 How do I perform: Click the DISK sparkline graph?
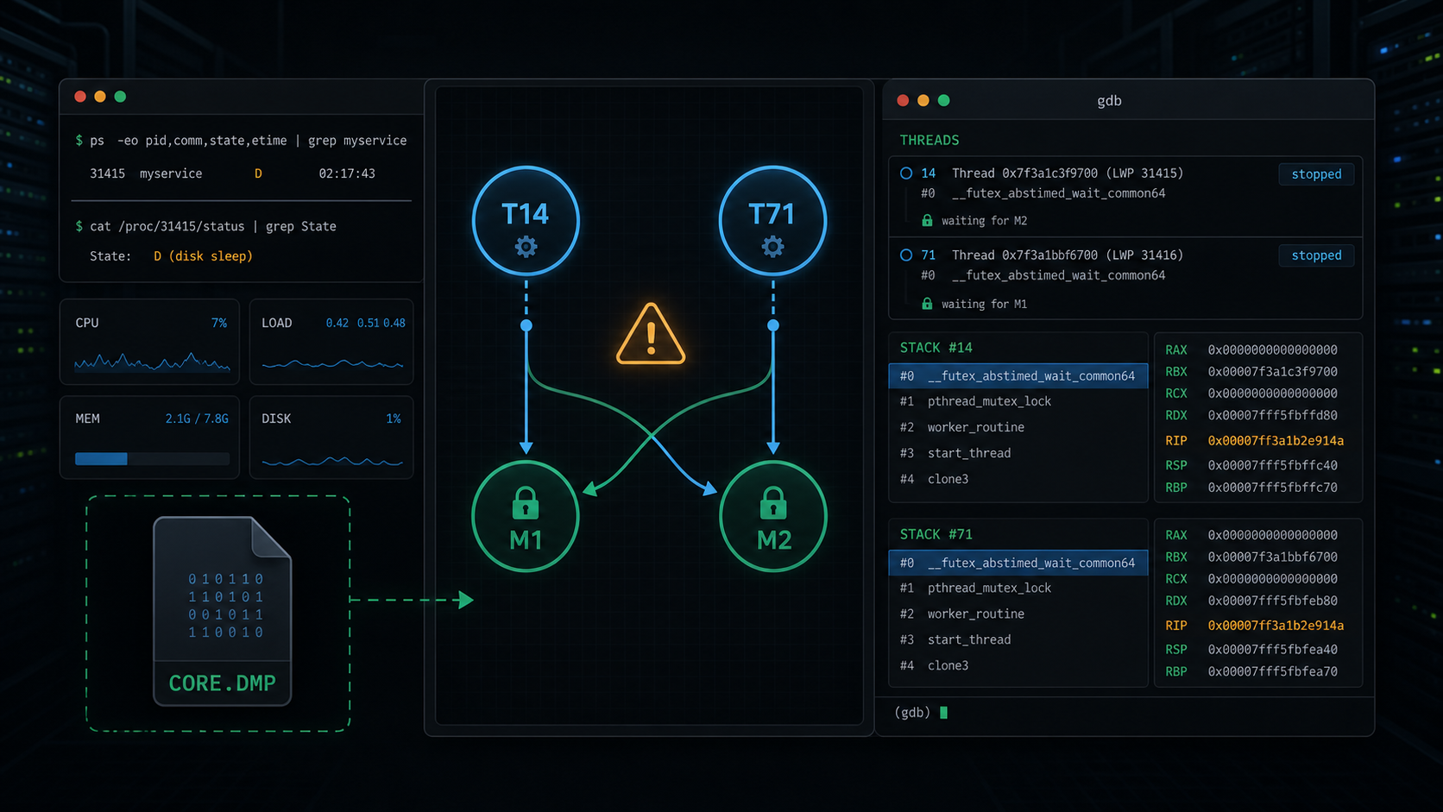point(332,462)
